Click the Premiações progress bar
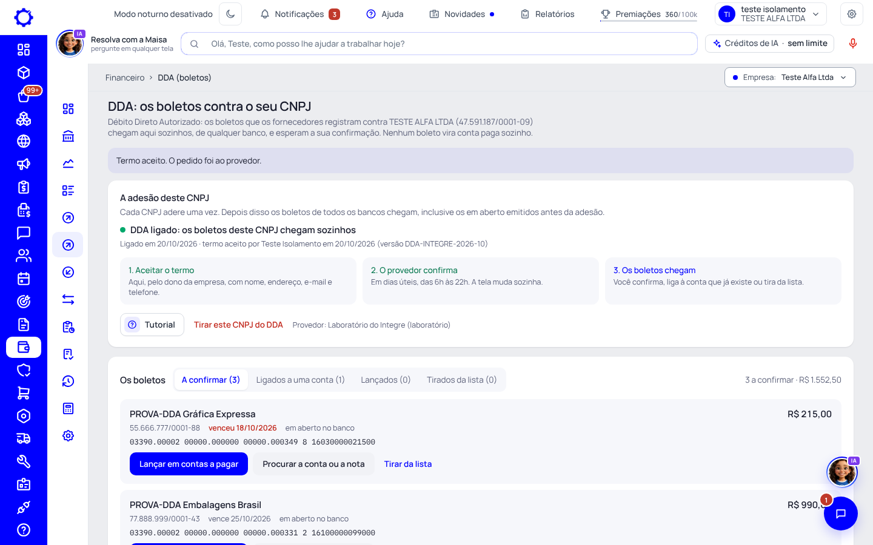 point(649,21)
